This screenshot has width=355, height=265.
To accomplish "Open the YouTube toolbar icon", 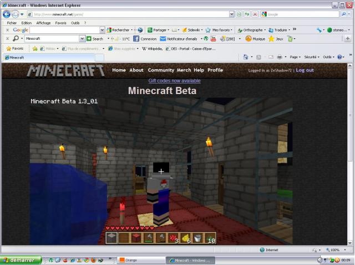I will tap(213, 39).
